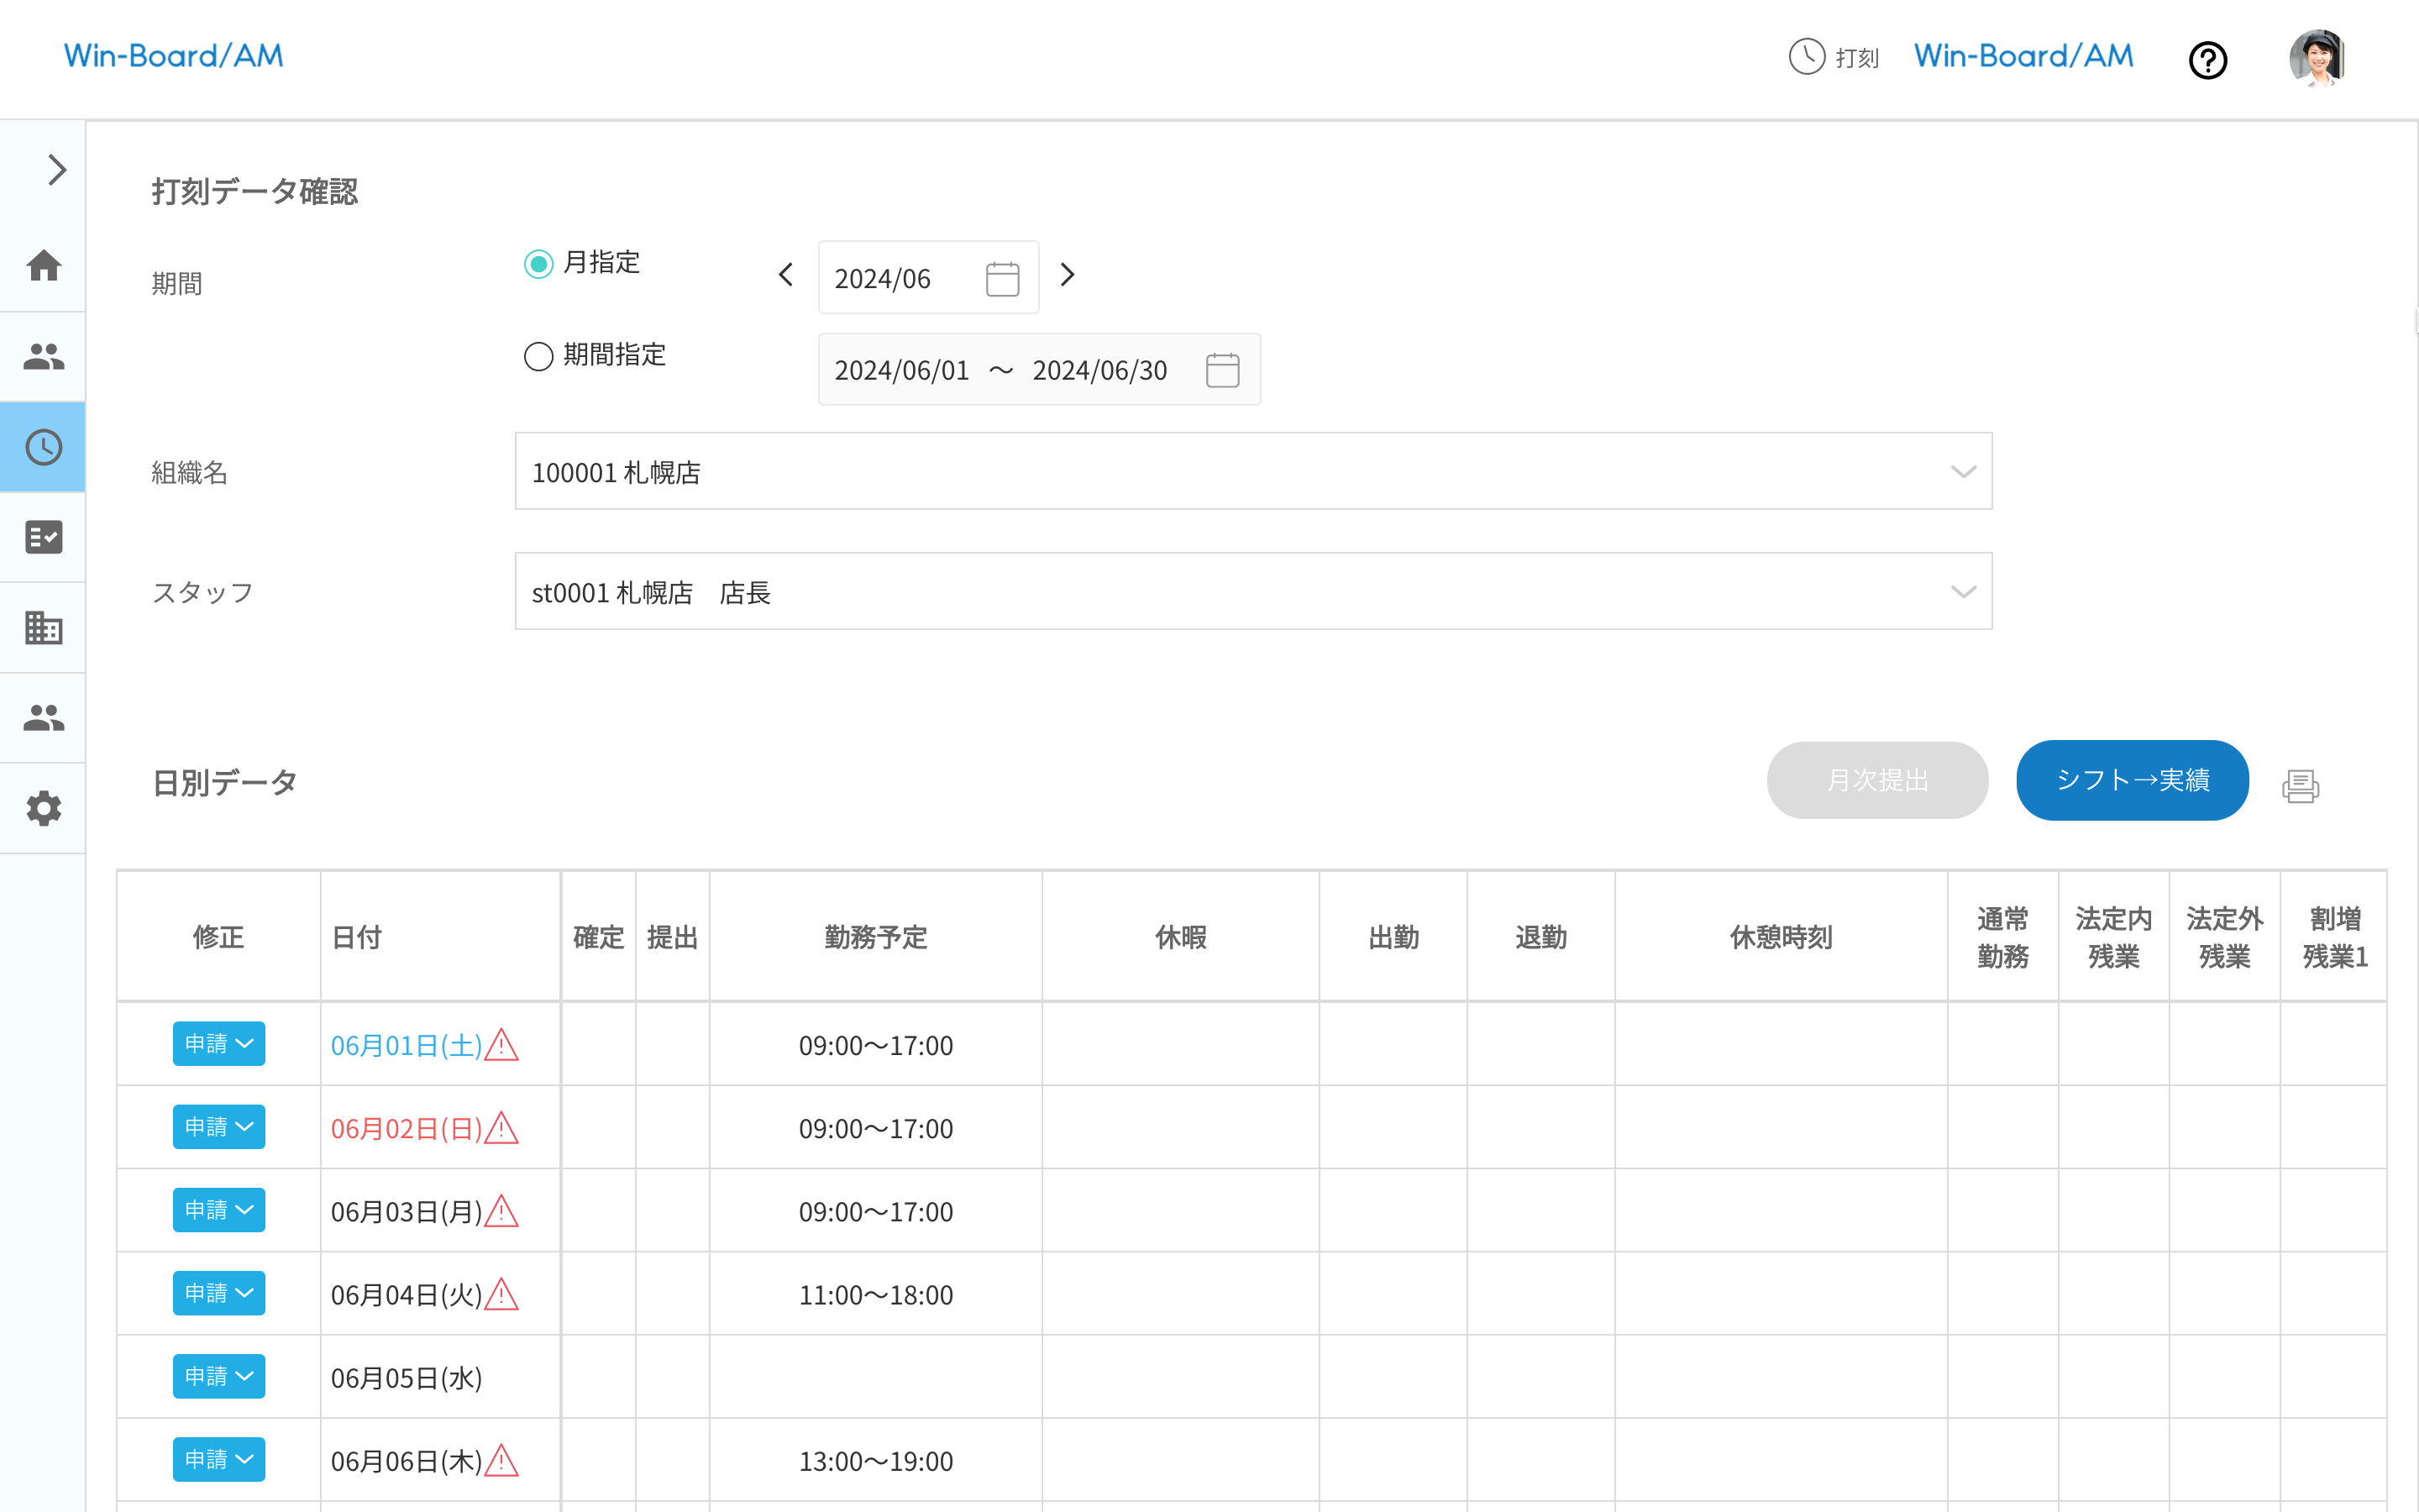Image resolution: width=2419 pixels, height=1512 pixels.
Task: Open settings gear in sidebar
Action: click(x=43, y=808)
